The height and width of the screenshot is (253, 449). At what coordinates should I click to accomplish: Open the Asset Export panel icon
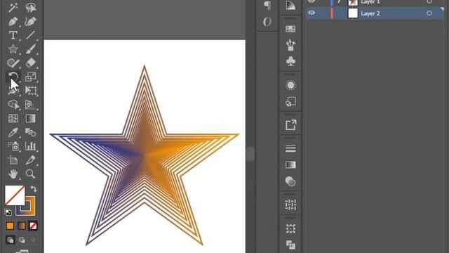point(290,125)
